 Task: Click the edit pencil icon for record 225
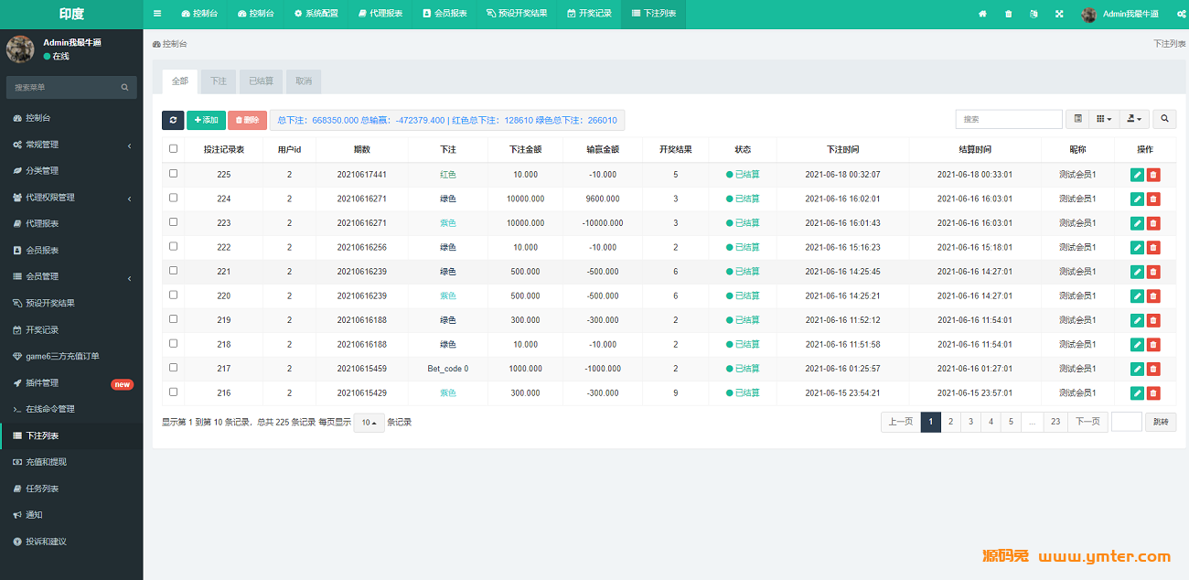tap(1137, 175)
